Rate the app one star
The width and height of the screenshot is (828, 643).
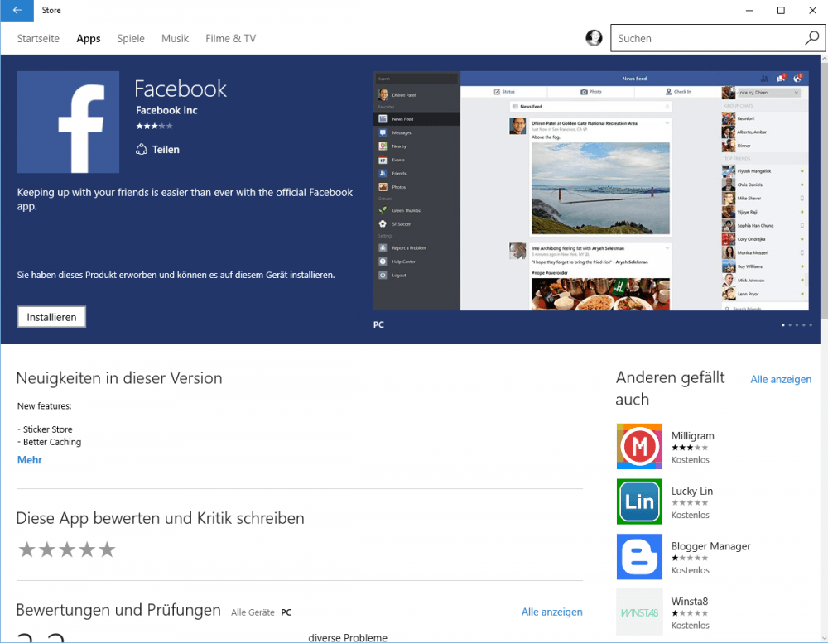tap(27, 549)
